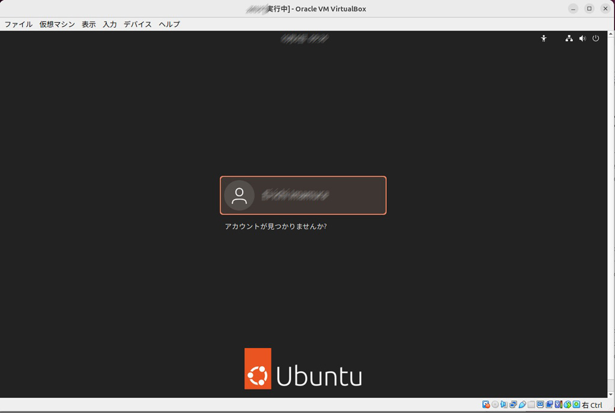Click the keyboard capture green arrow indicator

pyautogui.click(x=576, y=405)
